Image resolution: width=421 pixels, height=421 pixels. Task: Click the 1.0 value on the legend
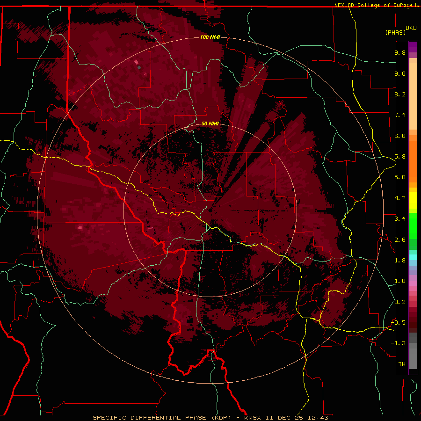pos(400,281)
